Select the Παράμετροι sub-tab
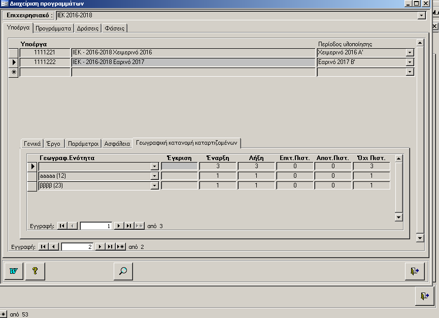The height and width of the screenshot is (318, 439). pyautogui.click(x=84, y=144)
